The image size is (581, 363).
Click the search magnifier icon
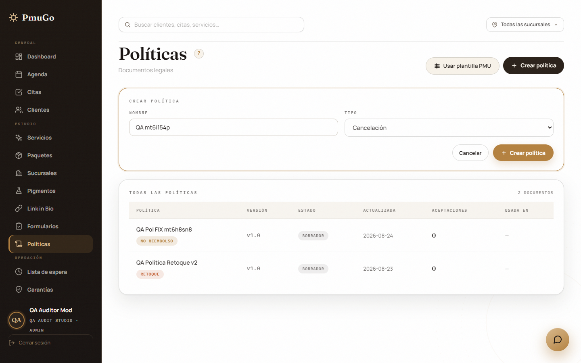(x=127, y=25)
